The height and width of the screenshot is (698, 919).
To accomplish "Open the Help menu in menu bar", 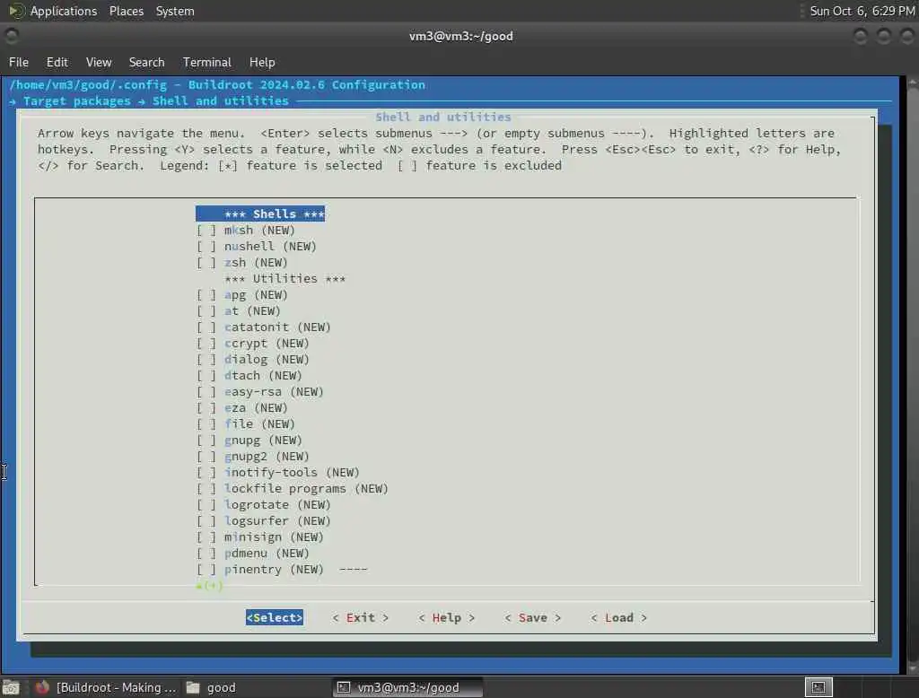I will coord(262,62).
